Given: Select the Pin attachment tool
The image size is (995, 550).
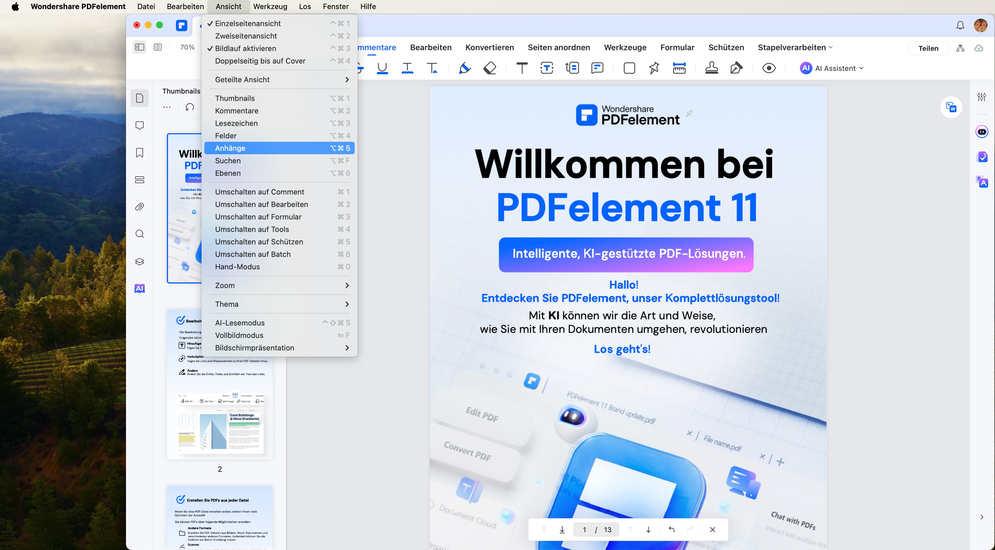Looking at the screenshot, I should coord(654,68).
